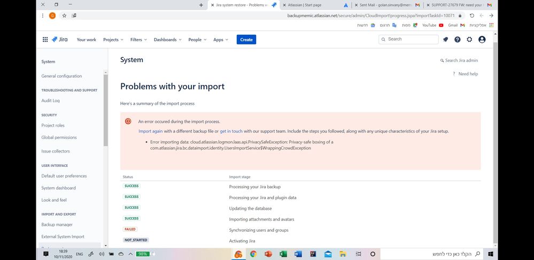Open Excel from the taskbar
Screen dimensions: 534x260
tap(283, 254)
